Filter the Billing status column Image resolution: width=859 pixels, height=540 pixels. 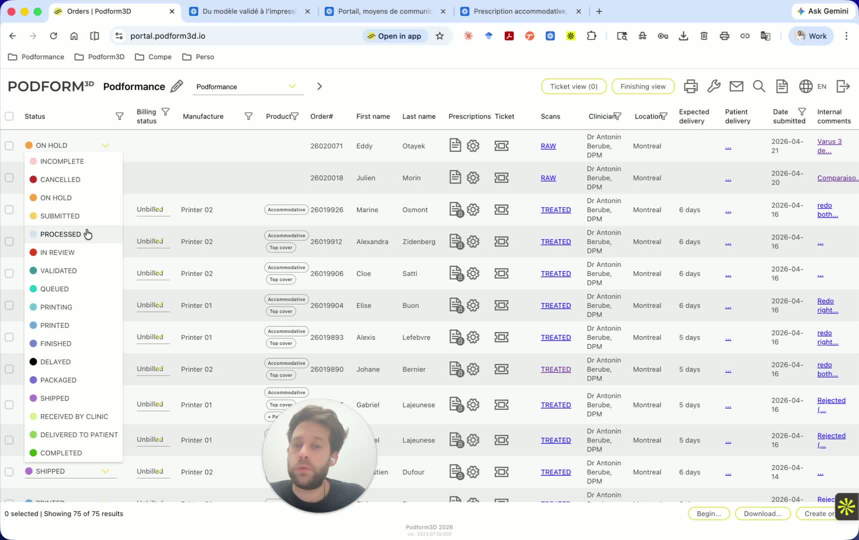click(165, 112)
